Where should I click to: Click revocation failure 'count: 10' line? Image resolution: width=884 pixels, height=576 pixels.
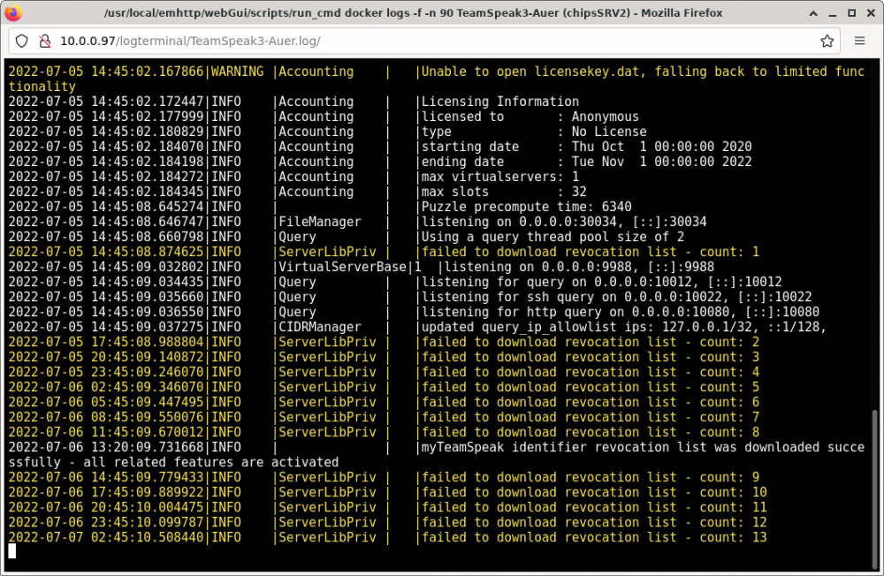coord(387,492)
